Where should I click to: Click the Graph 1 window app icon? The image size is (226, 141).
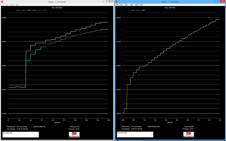[x=2, y=2]
